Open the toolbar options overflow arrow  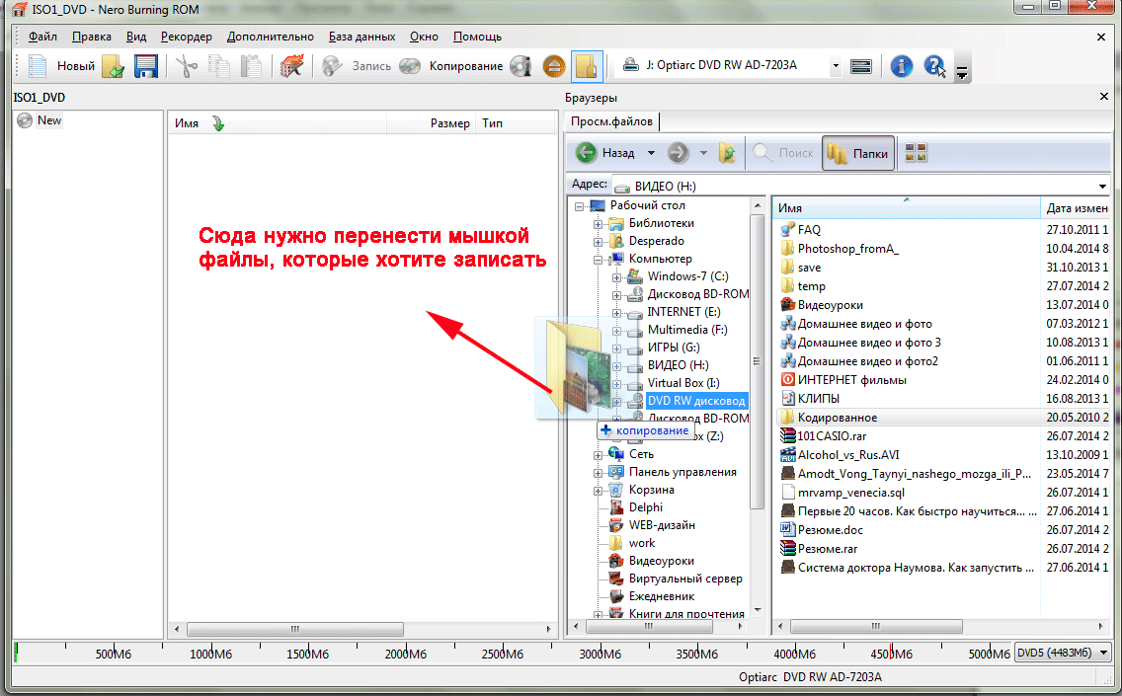pyautogui.click(x=962, y=71)
